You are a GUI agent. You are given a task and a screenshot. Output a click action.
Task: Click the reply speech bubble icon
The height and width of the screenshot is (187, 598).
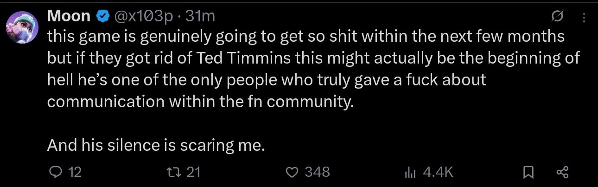point(55,172)
